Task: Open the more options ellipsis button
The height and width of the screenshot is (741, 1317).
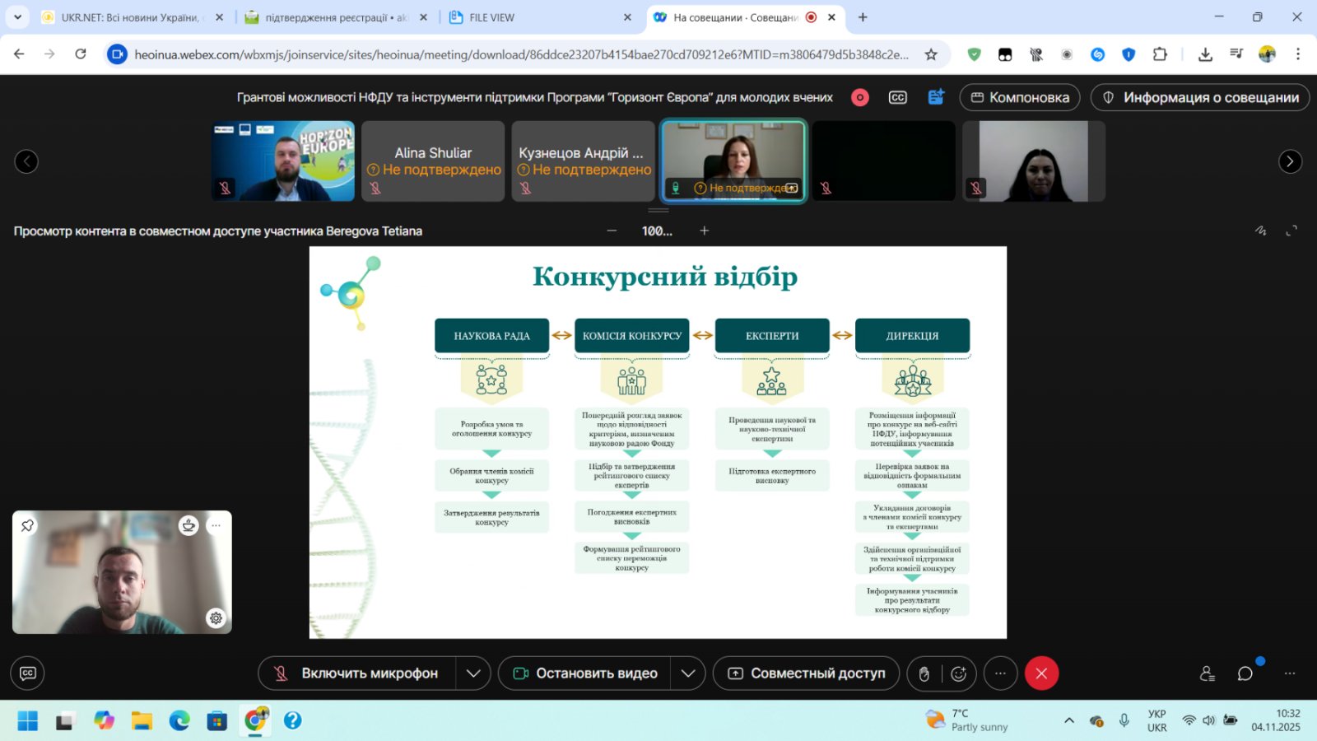Action: (1000, 673)
